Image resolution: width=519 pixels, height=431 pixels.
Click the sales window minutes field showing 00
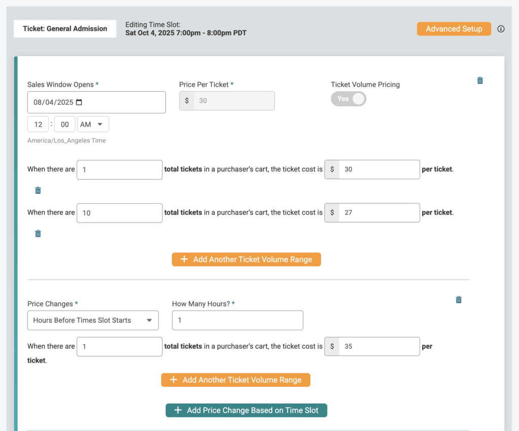tap(65, 124)
